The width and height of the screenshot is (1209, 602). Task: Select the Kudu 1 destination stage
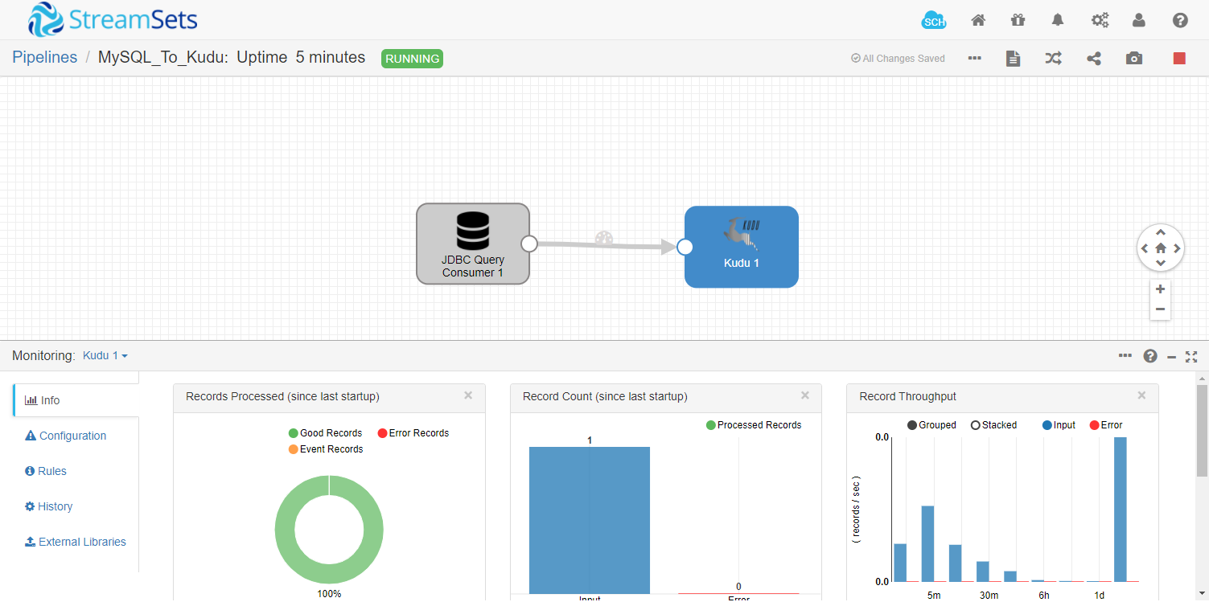(742, 247)
